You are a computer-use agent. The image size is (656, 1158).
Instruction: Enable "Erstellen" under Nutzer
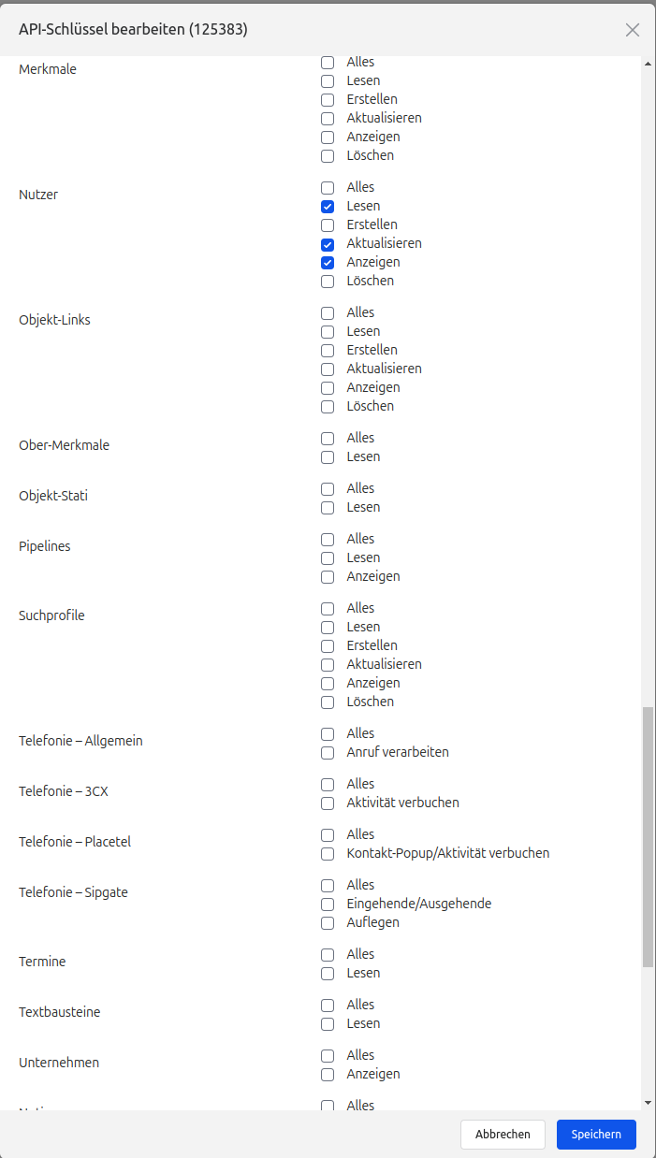tap(328, 224)
